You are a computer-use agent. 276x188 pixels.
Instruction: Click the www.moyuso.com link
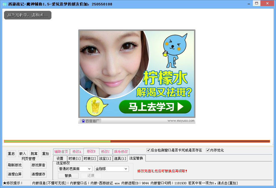coord(181,121)
